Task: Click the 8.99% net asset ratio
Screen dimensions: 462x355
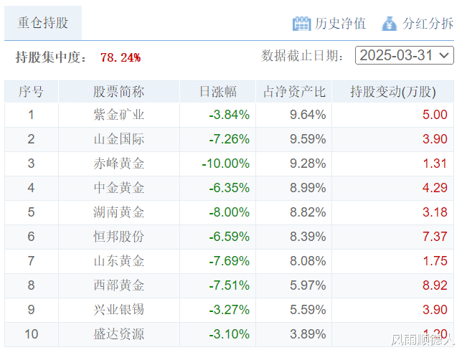Action: click(308, 188)
